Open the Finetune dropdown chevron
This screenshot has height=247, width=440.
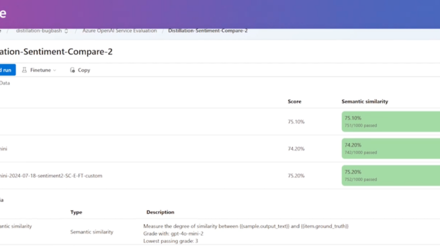tap(54, 70)
